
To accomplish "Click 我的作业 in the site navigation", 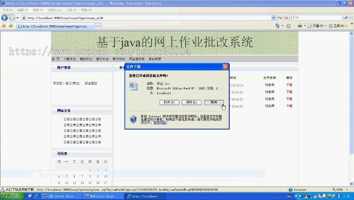I will coord(86,59).
